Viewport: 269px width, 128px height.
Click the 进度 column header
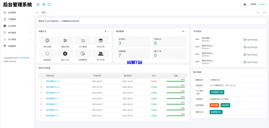[x=176, y=76]
